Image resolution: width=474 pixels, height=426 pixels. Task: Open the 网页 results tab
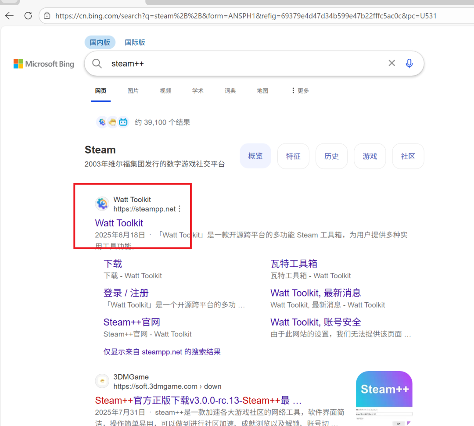point(101,91)
